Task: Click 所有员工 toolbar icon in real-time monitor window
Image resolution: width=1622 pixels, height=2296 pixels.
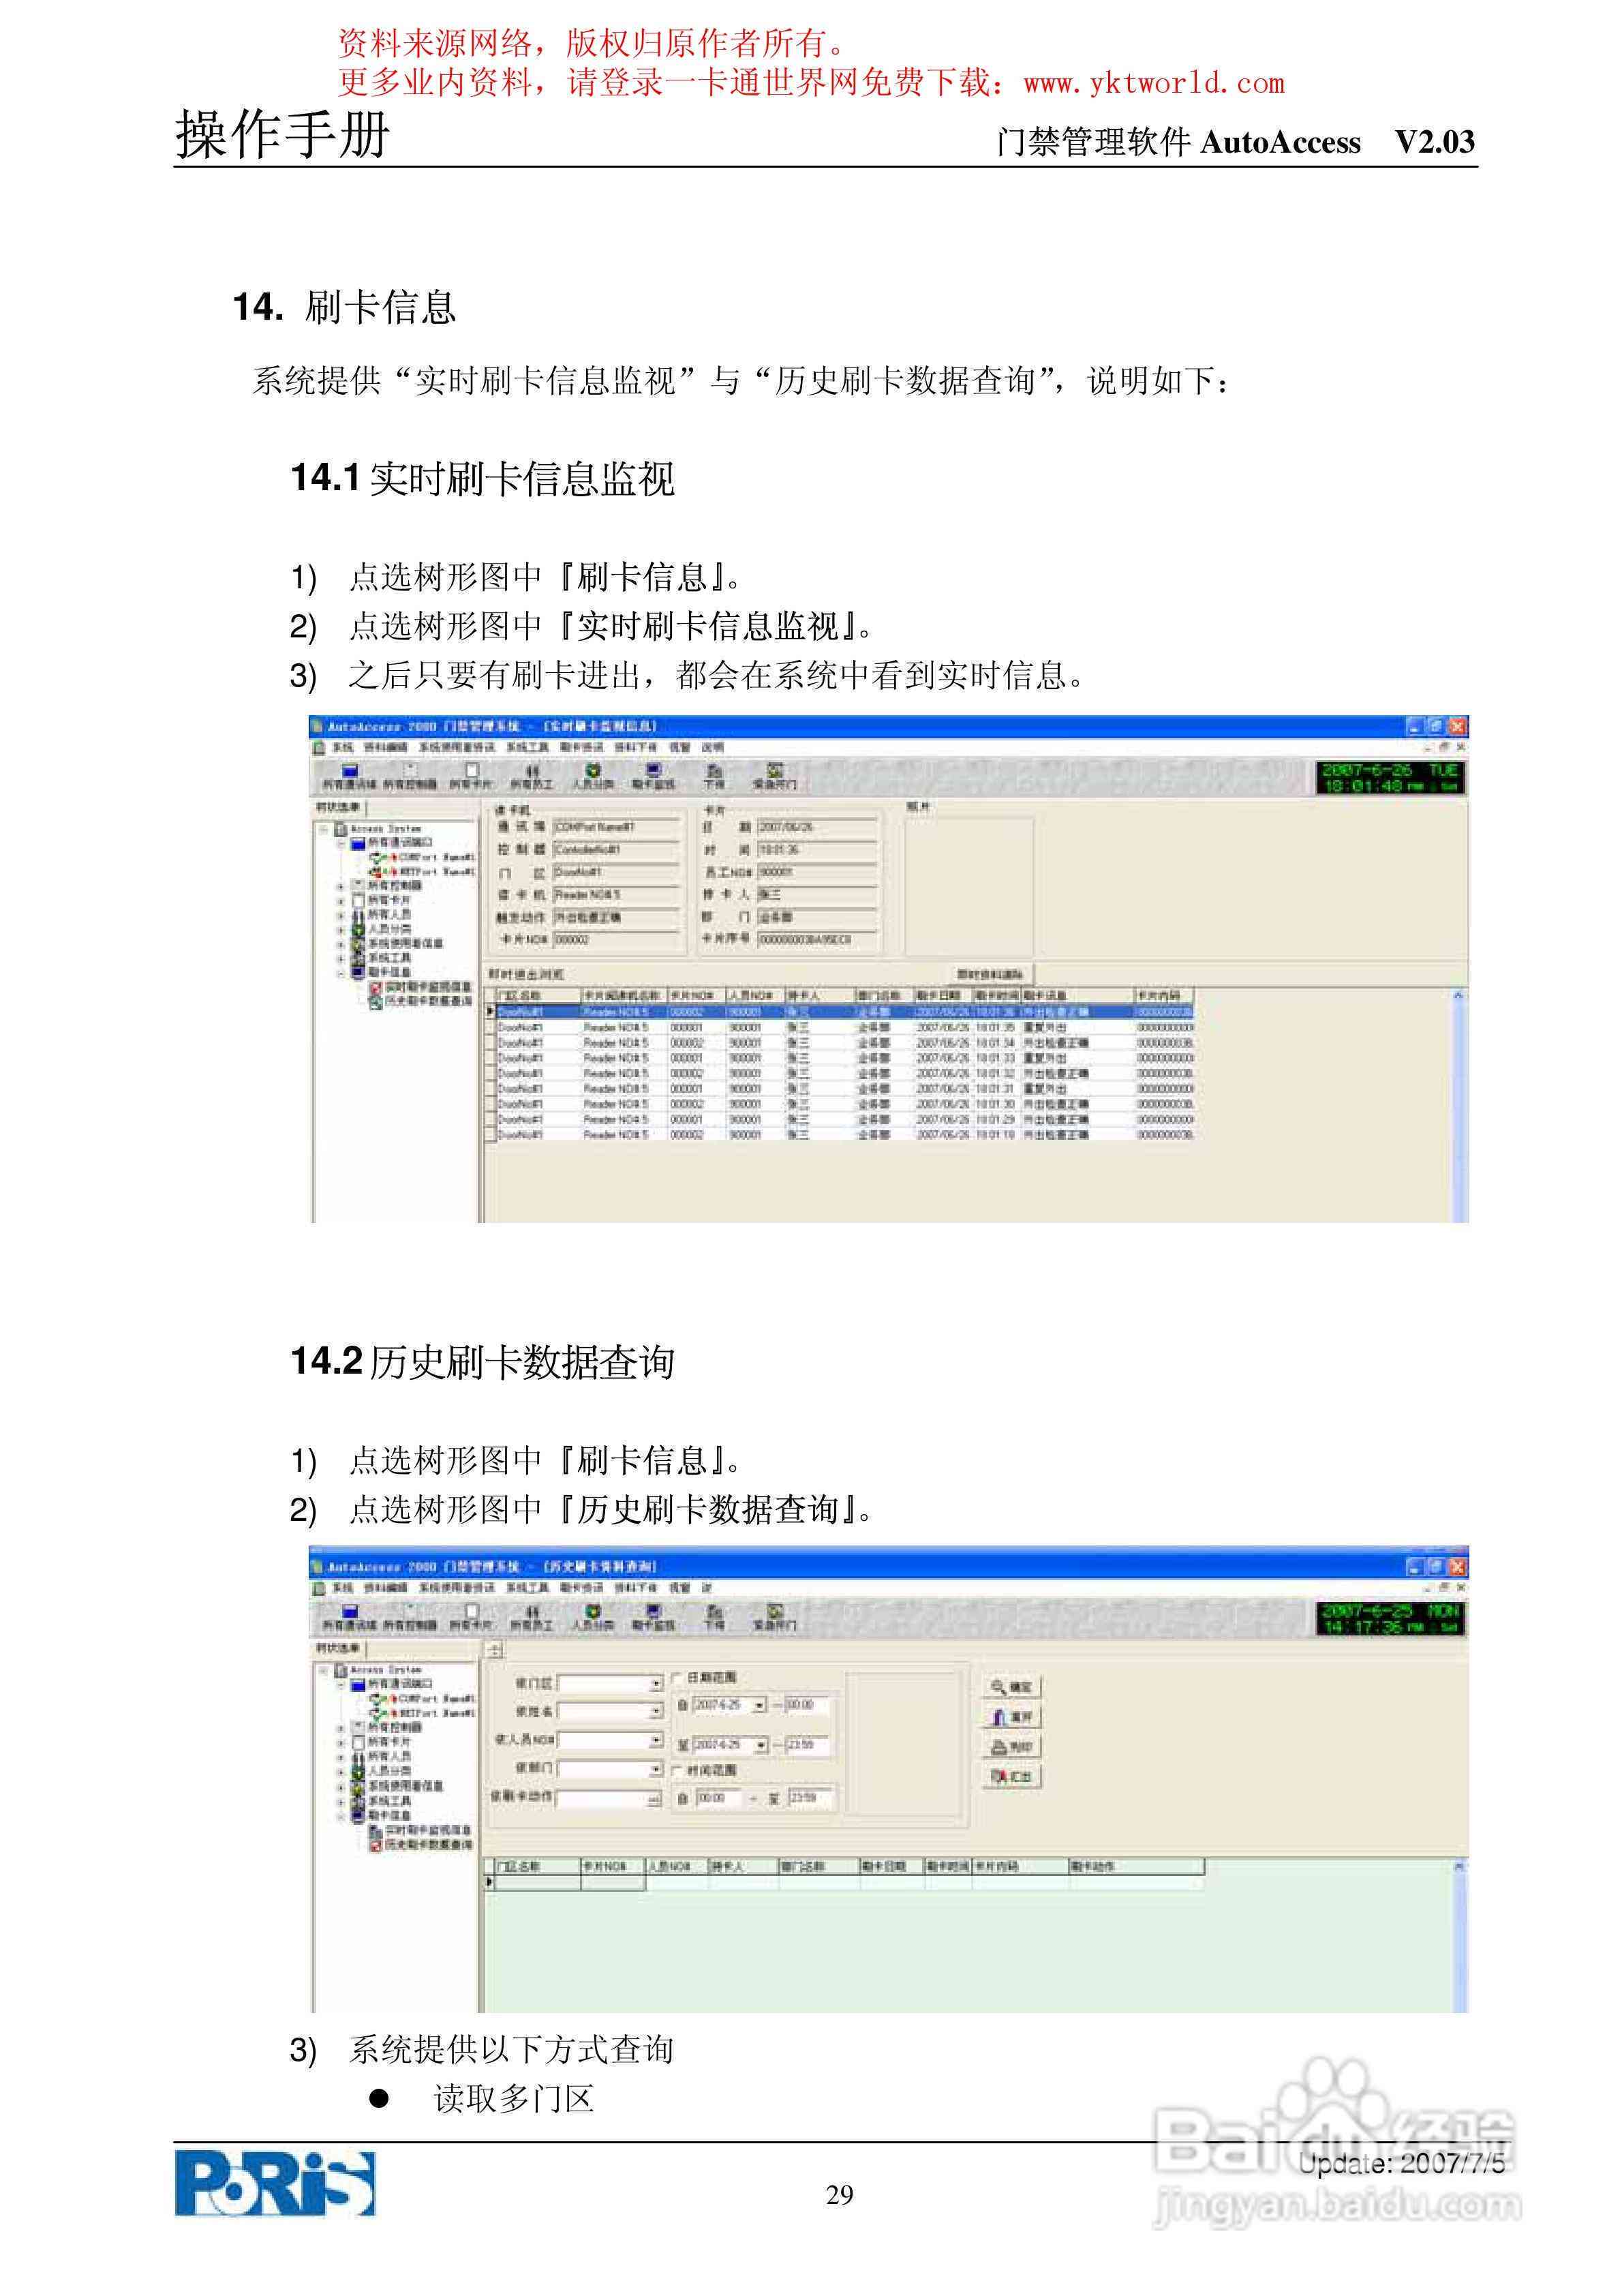Action: (532, 777)
